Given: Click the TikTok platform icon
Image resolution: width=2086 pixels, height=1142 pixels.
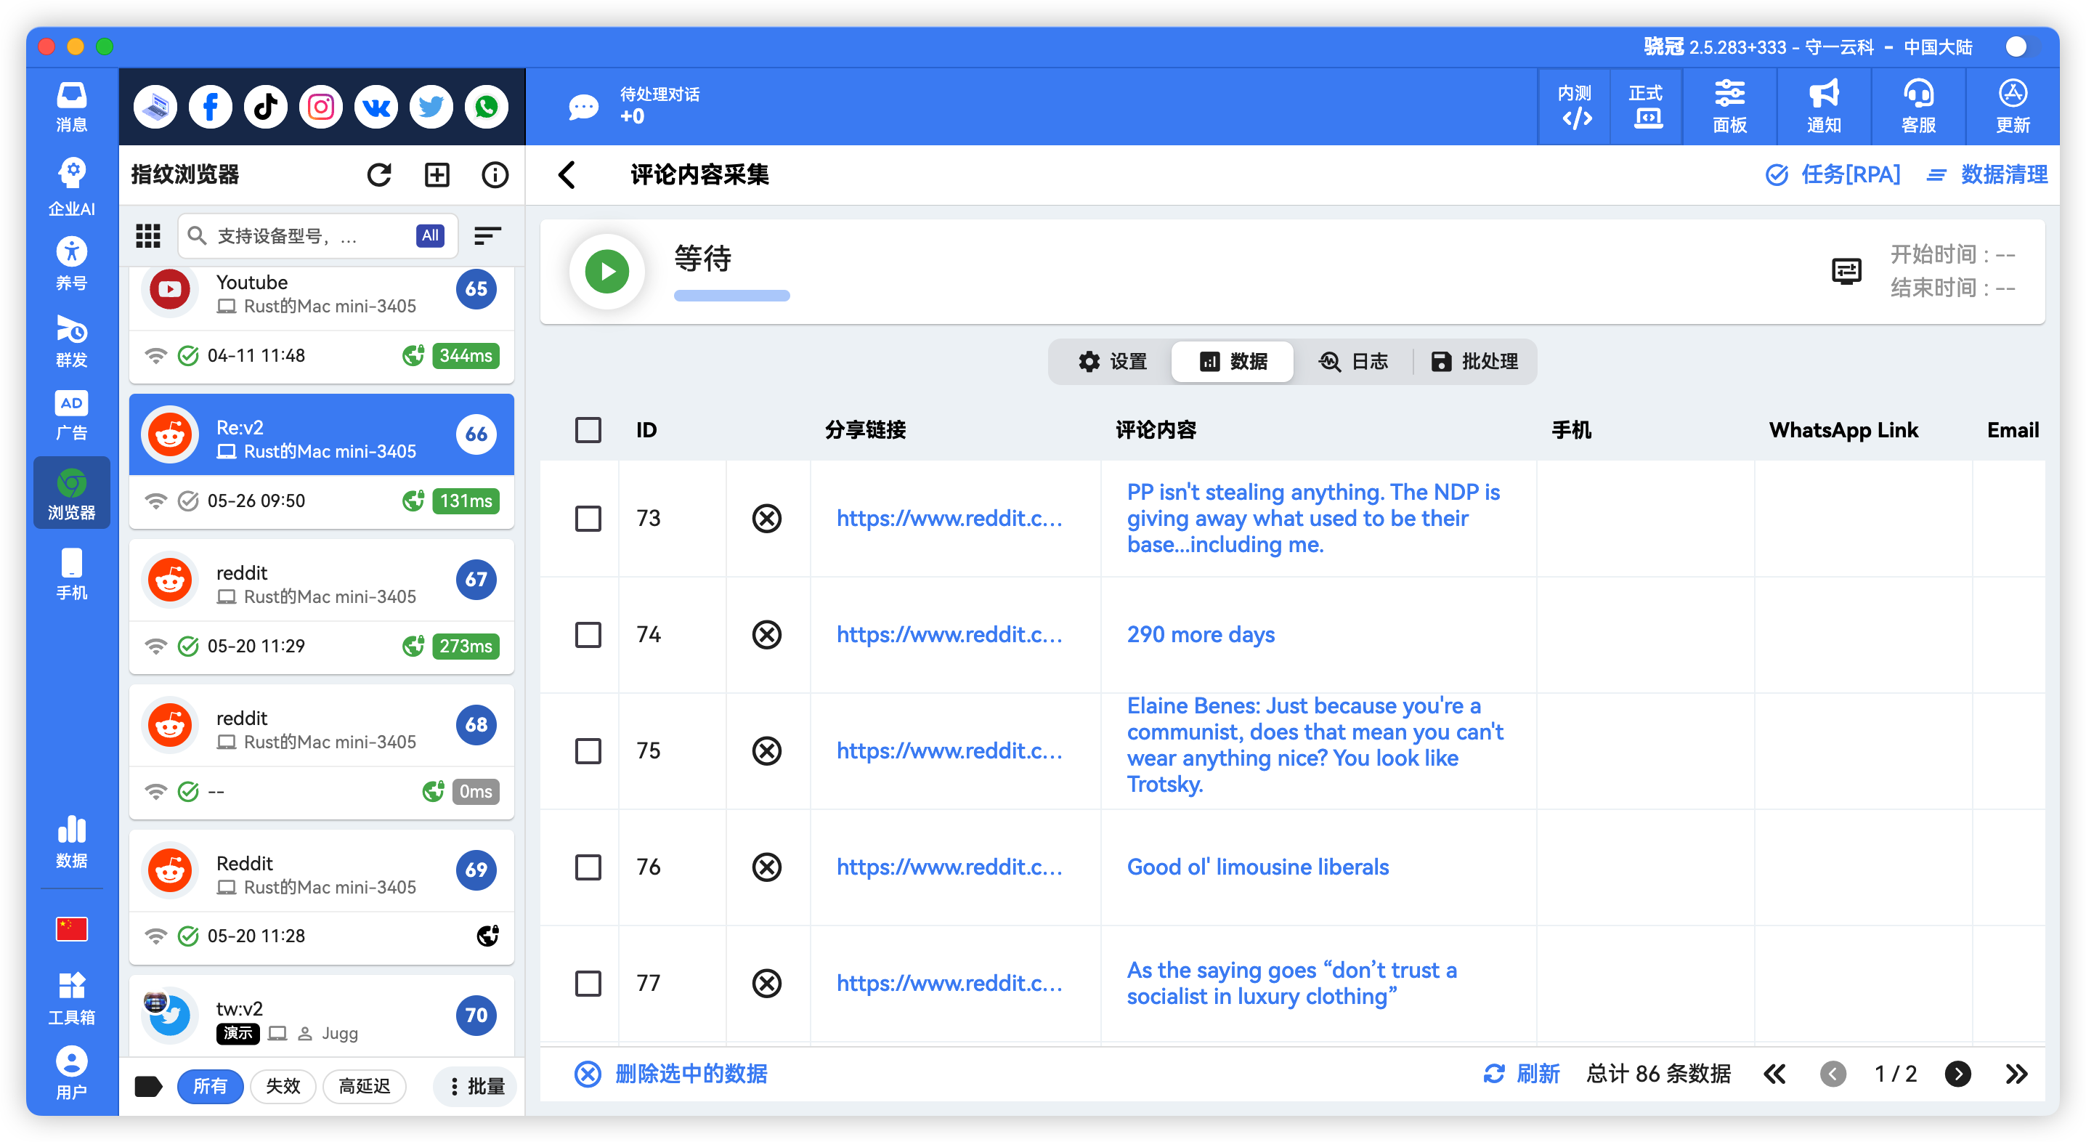Looking at the screenshot, I should click(266, 107).
